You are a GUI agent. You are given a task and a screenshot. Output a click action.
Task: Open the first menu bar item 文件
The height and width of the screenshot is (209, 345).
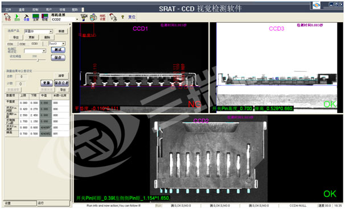[8, 10]
